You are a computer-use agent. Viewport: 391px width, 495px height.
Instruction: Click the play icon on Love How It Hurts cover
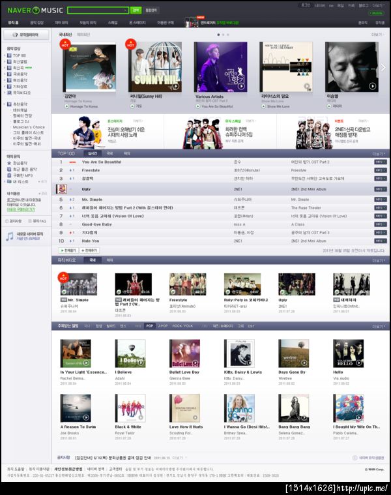pyautogui.click(x=195, y=417)
